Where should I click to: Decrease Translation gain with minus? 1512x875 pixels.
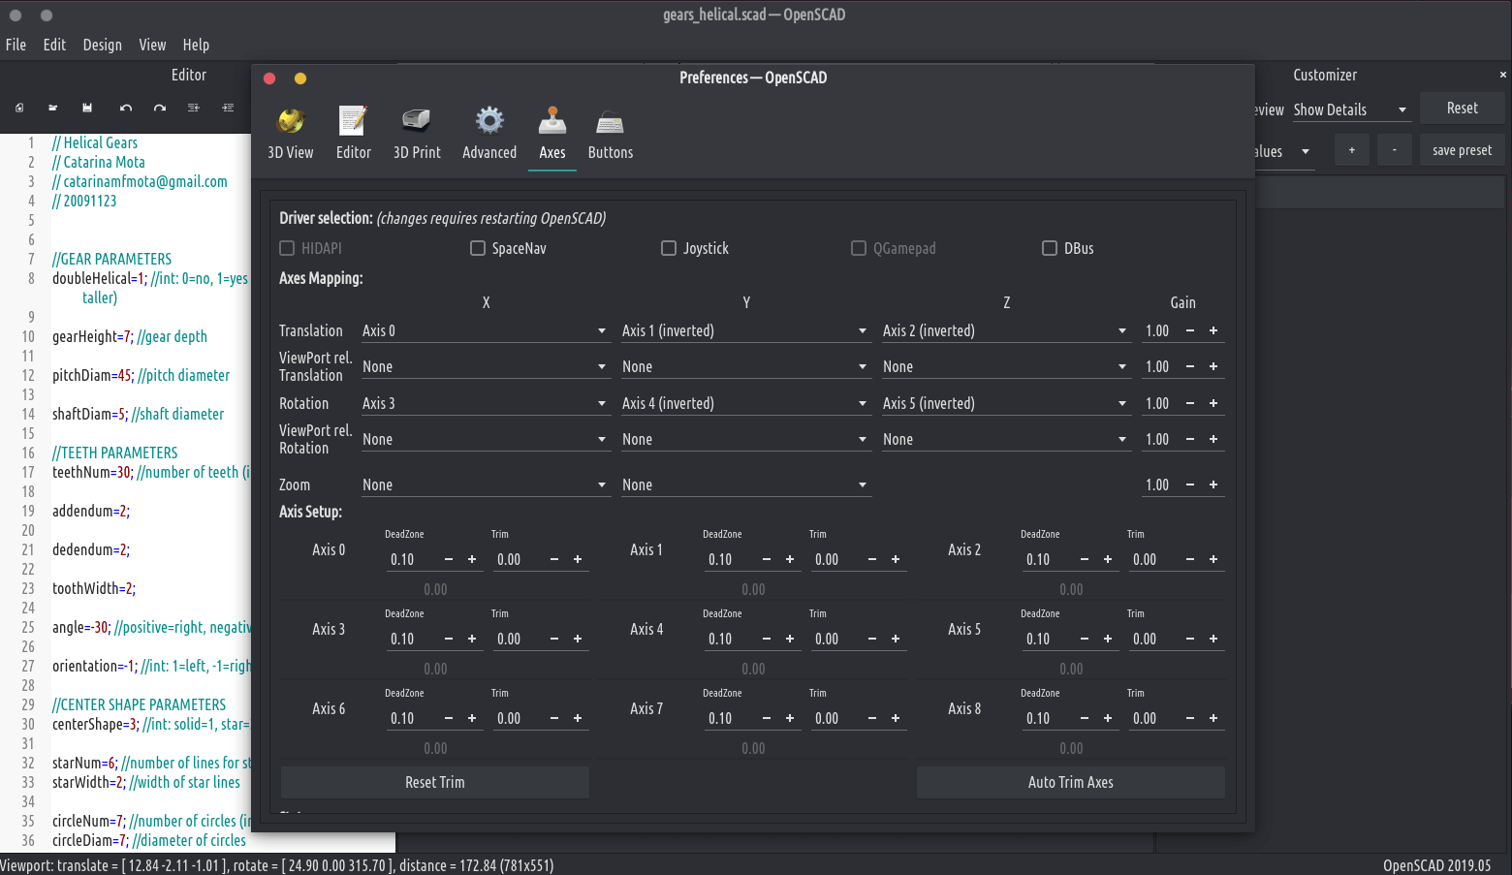pos(1190,331)
